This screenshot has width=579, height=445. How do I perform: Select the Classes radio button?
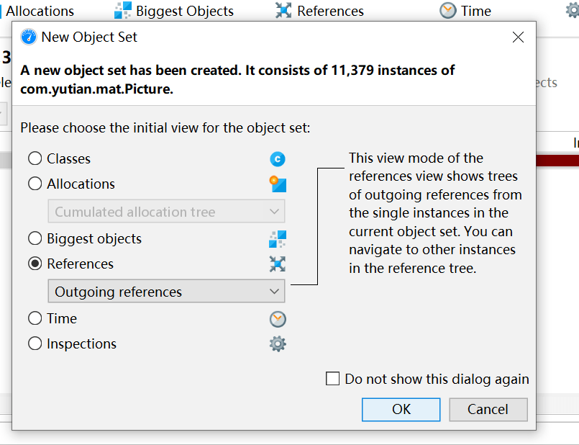click(x=35, y=159)
